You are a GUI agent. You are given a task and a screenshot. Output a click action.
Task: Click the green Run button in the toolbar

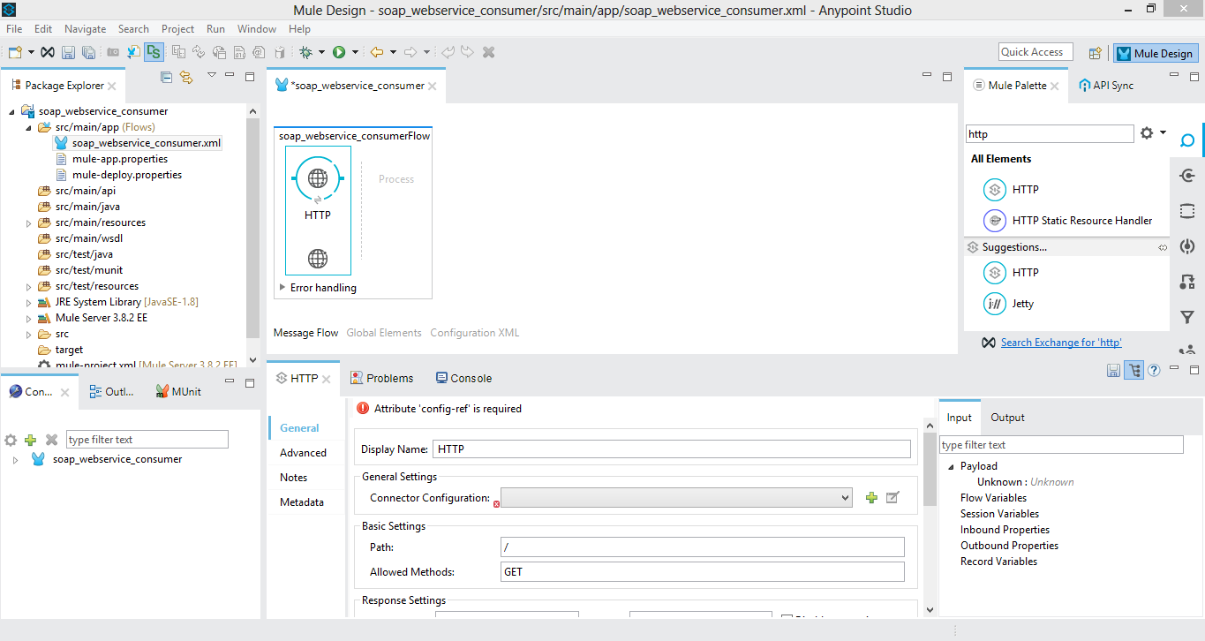[339, 53]
